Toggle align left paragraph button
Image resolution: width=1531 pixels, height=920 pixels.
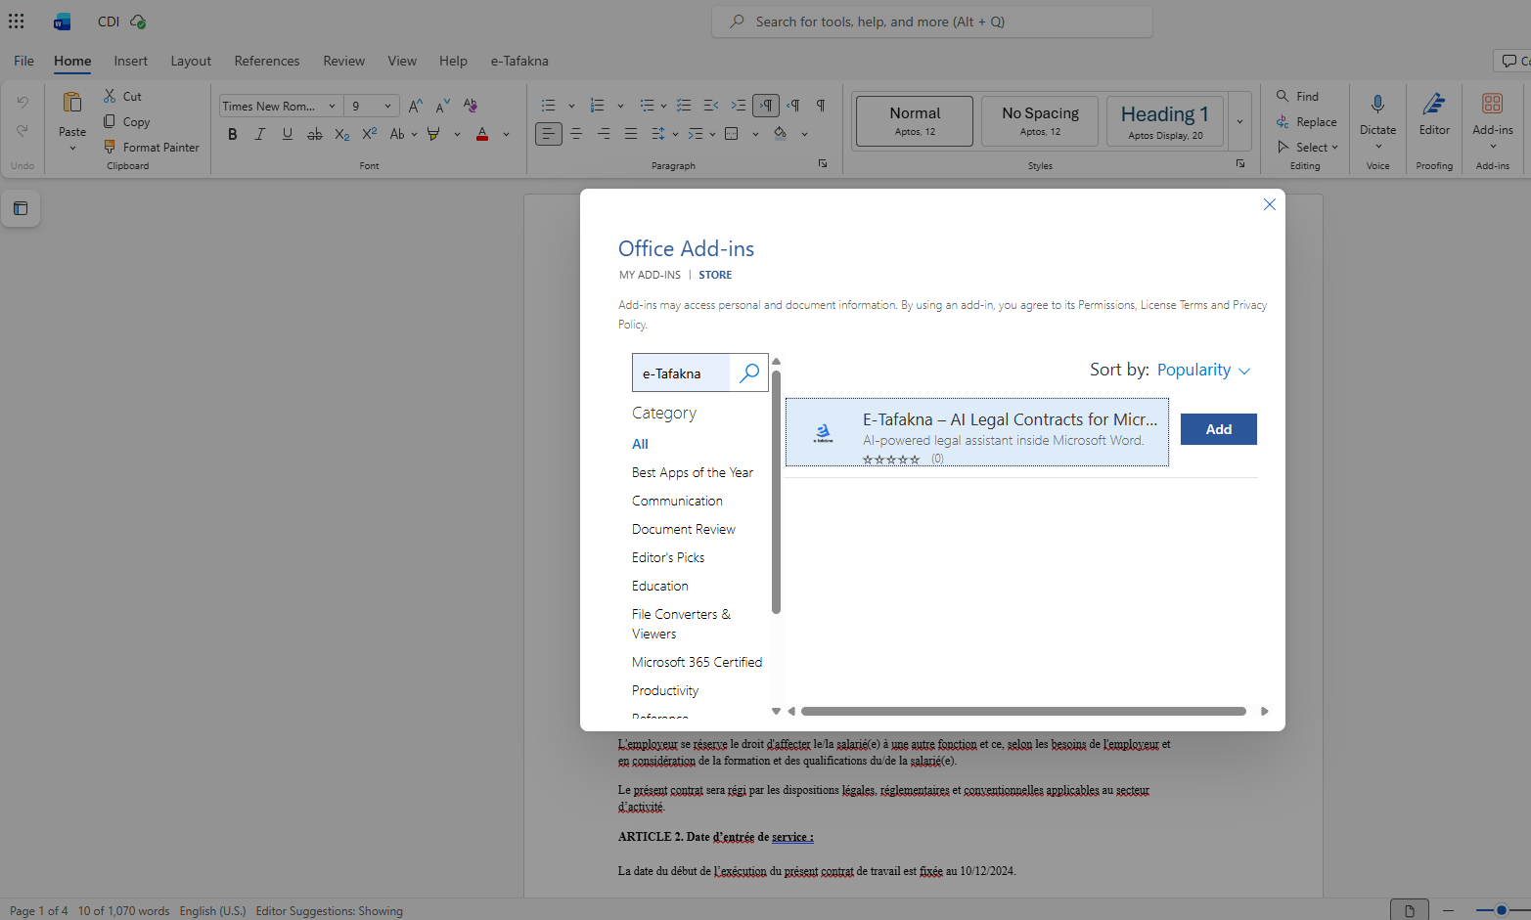pyautogui.click(x=549, y=134)
